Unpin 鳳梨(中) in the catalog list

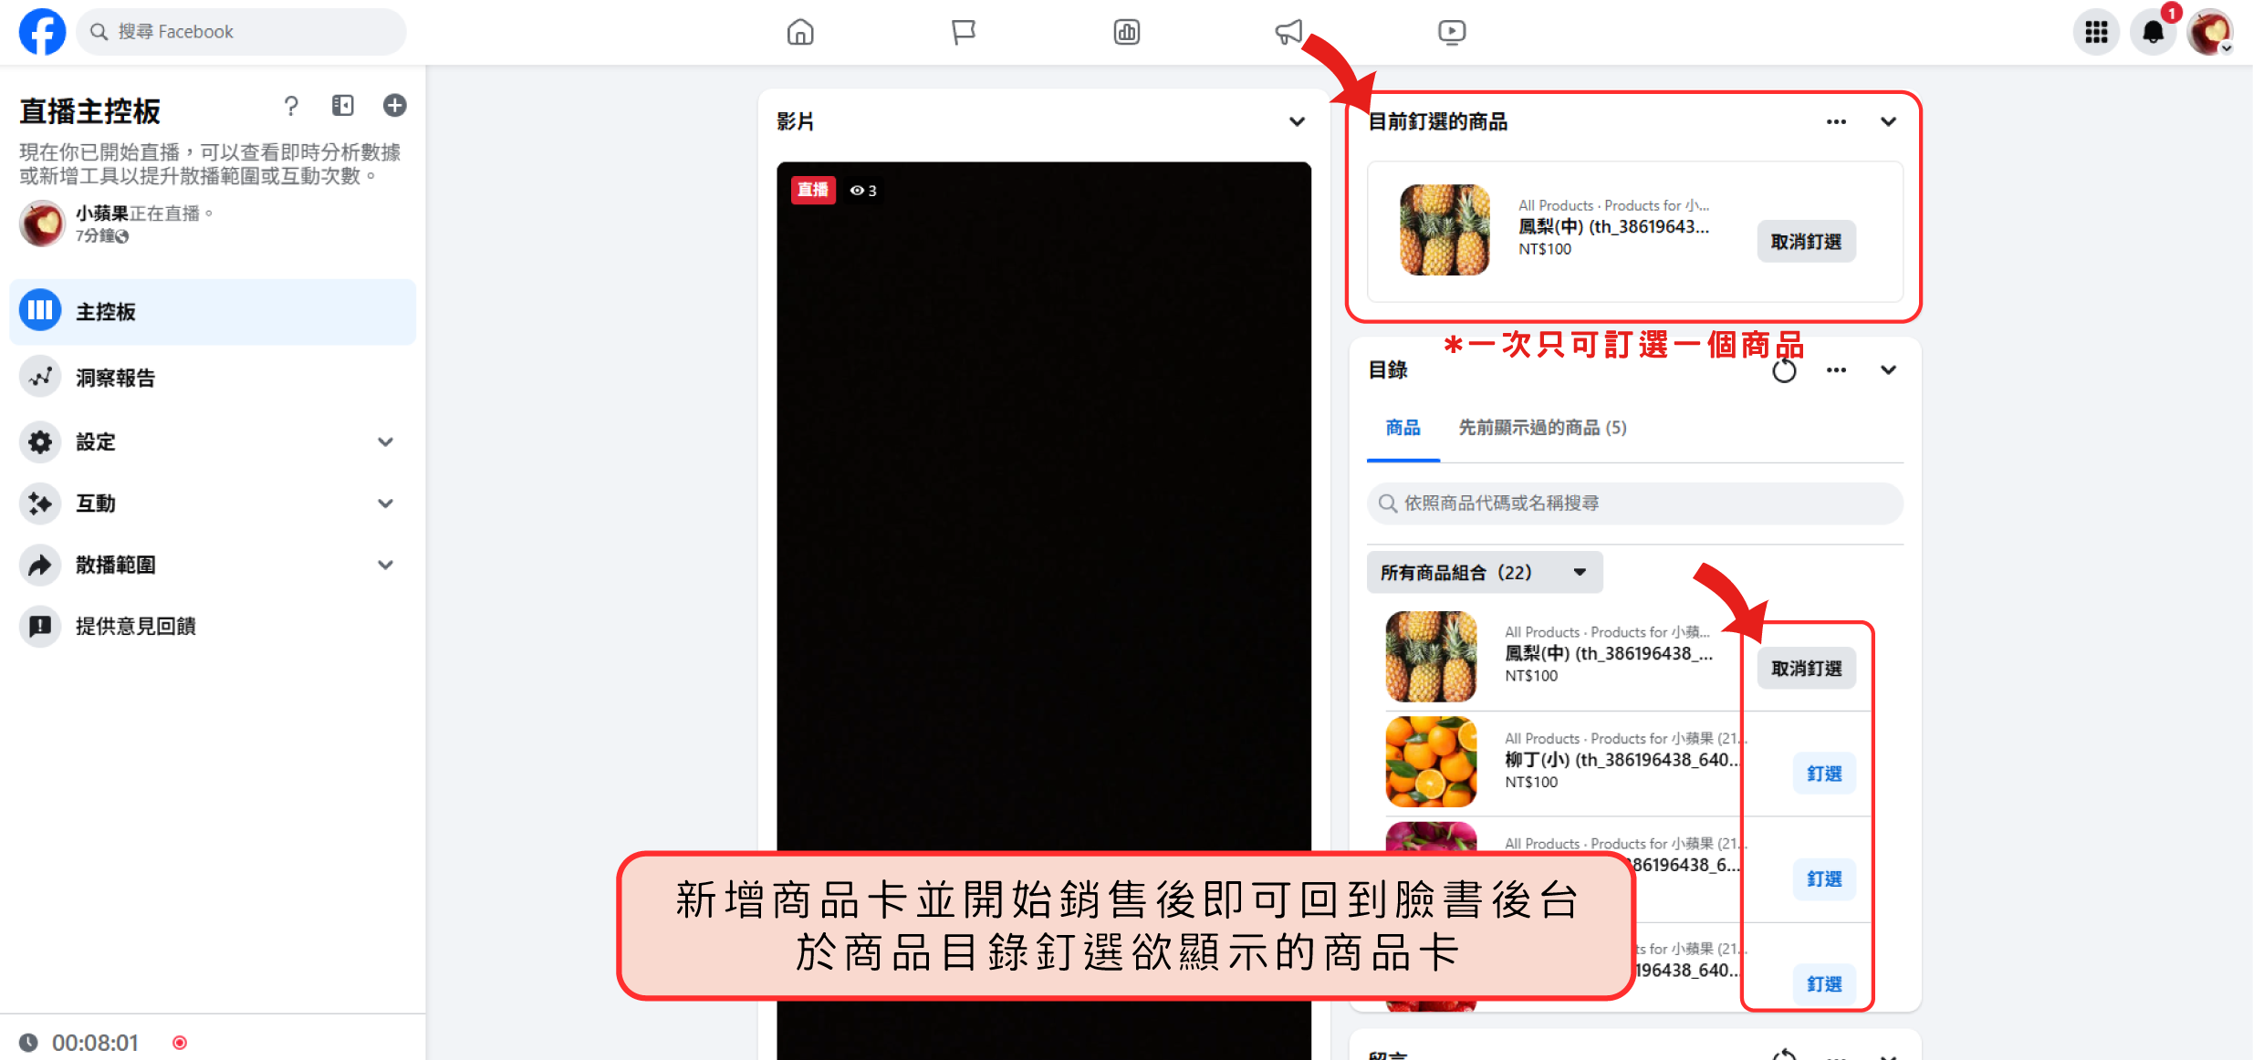[x=1806, y=669]
